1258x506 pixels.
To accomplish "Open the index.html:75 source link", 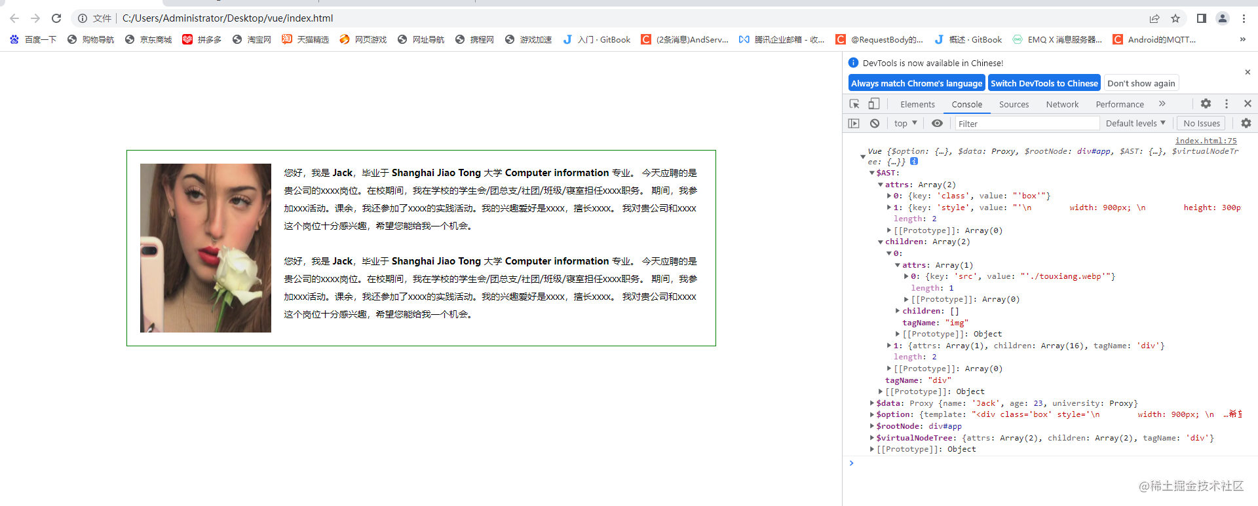I will point(1206,141).
